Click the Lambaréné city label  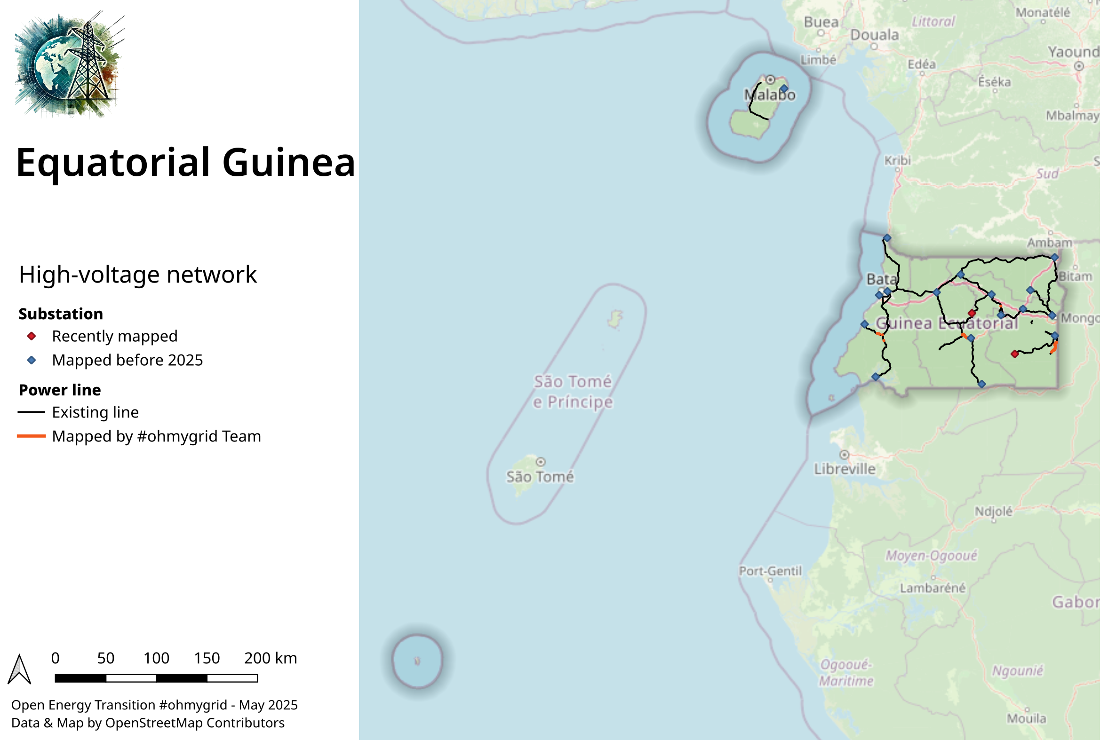coord(933,588)
